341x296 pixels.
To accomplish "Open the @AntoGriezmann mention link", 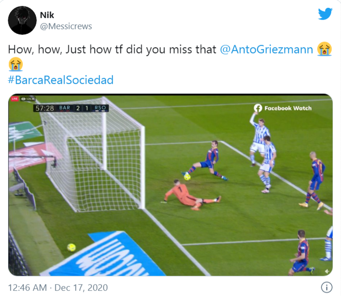I will [266, 50].
